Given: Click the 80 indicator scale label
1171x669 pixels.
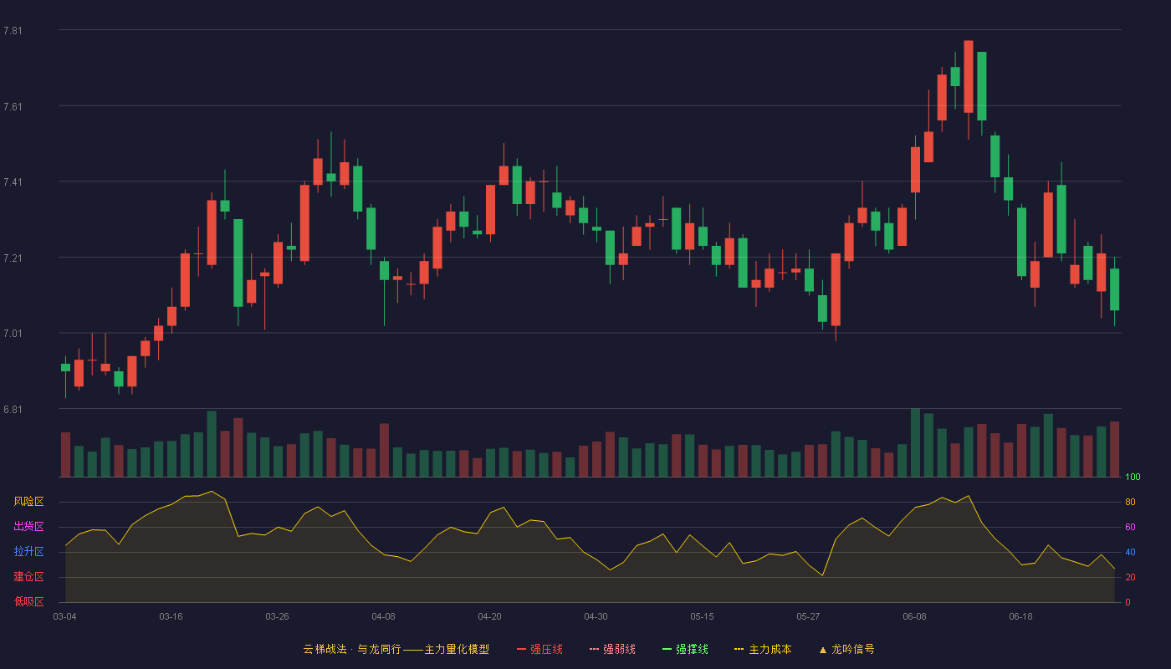Looking at the screenshot, I should 1130,503.
